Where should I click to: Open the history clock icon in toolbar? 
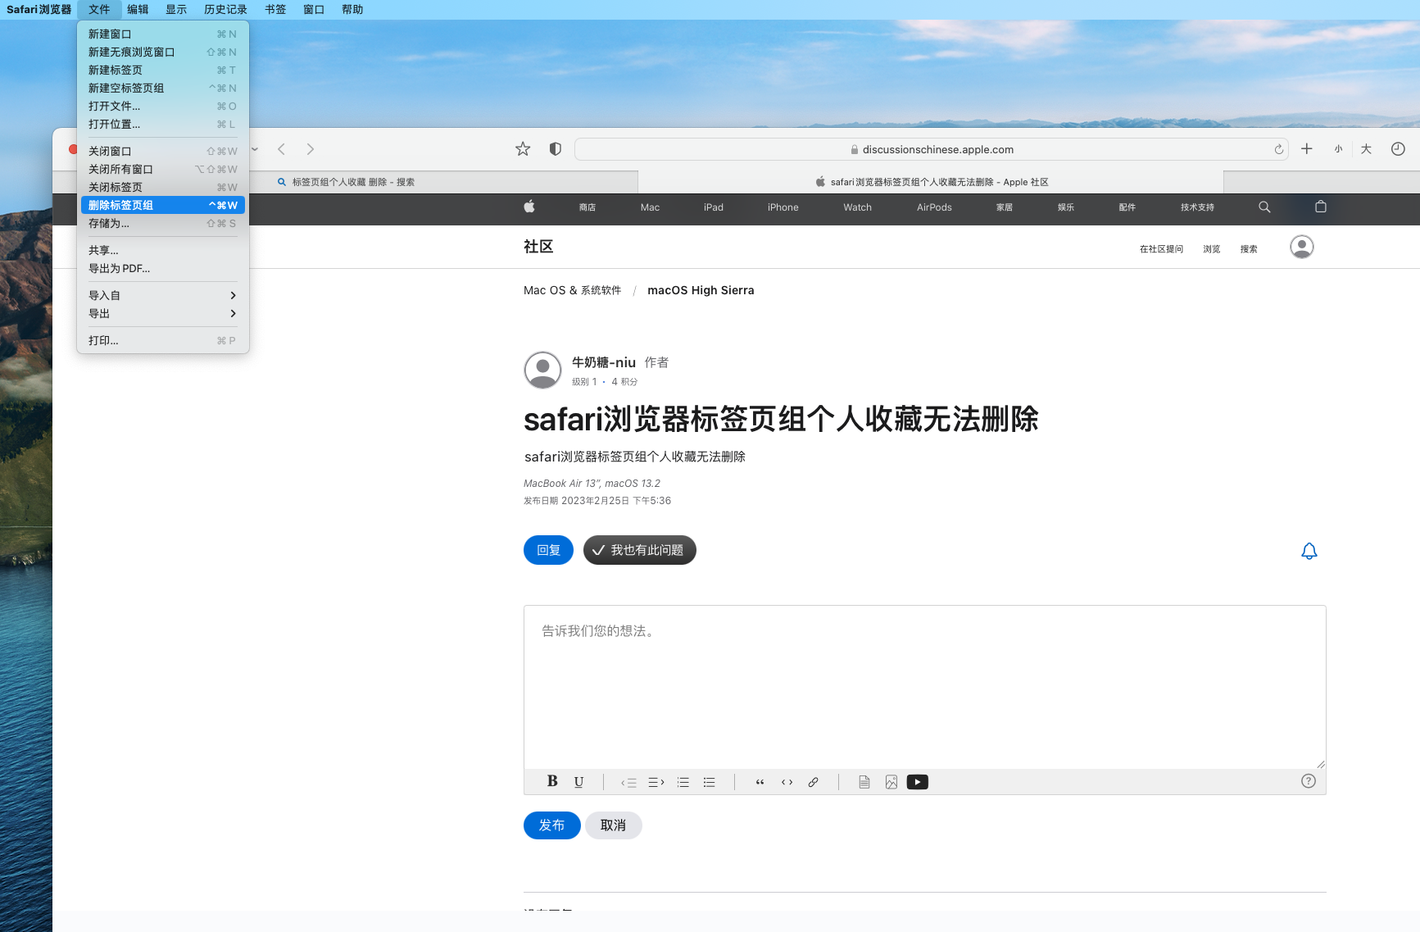(x=1398, y=149)
